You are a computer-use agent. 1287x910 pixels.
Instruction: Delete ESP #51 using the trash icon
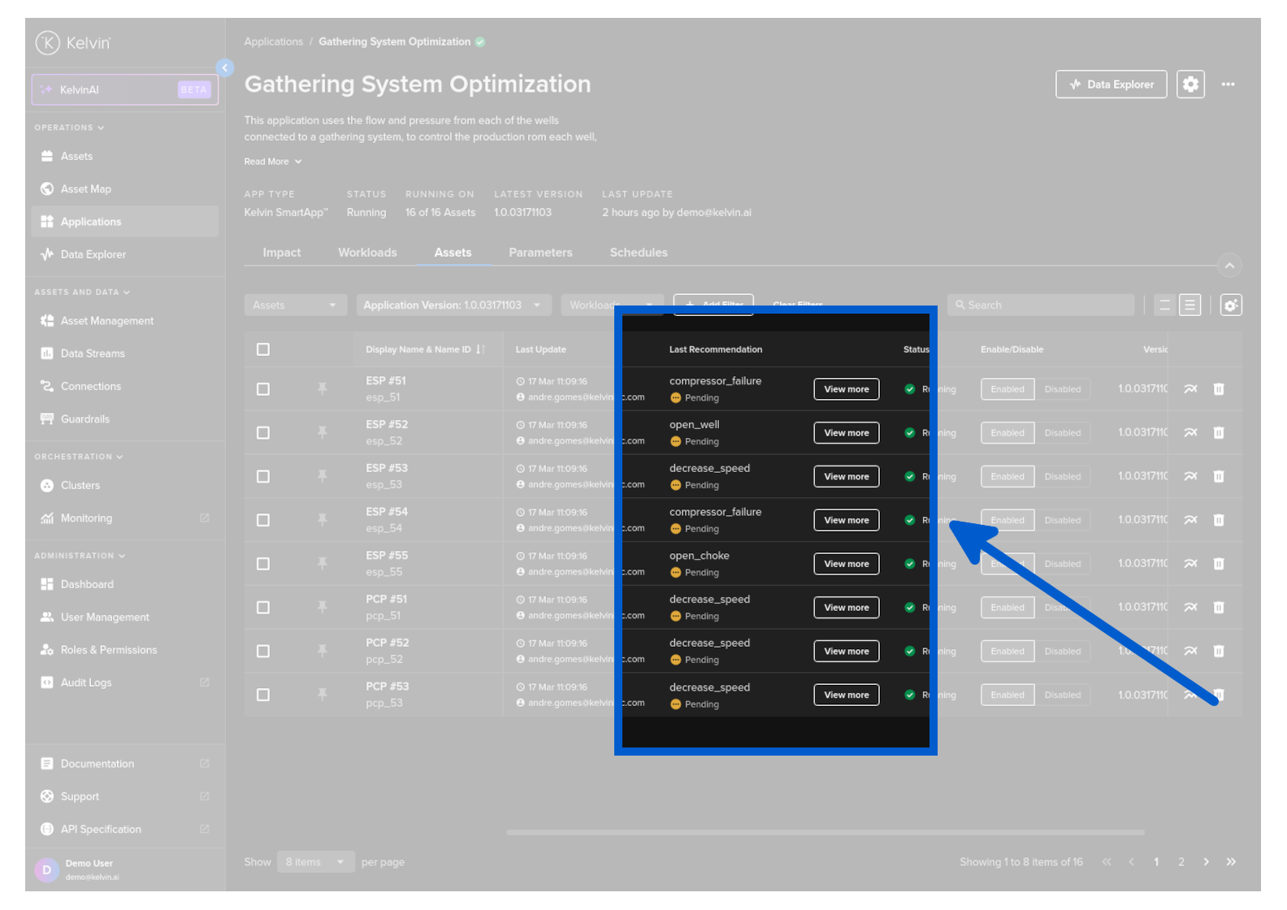pyautogui.click(x=1219, y=389)
